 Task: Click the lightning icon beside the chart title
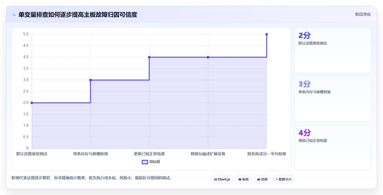tap(14, 15)
